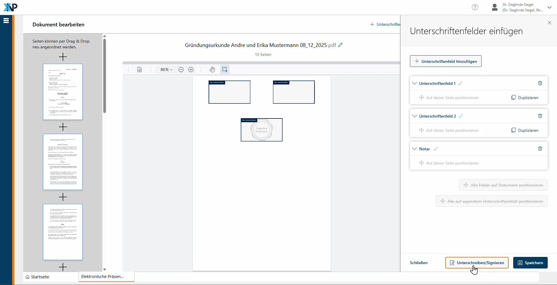Image resolution: width=557 pixels, height=285 pixels.
Task: Switch to the Elektronische Präsen... tab
Action: click(103, 277)
